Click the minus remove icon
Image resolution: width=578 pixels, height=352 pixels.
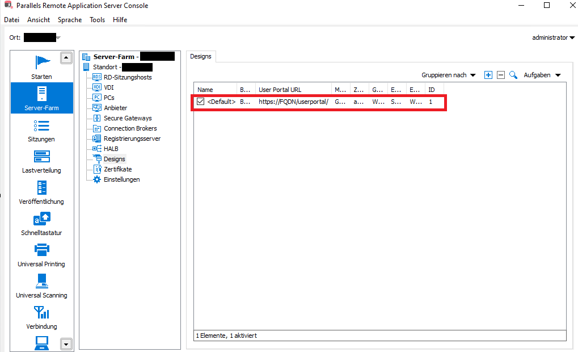[x=501, y=75]
